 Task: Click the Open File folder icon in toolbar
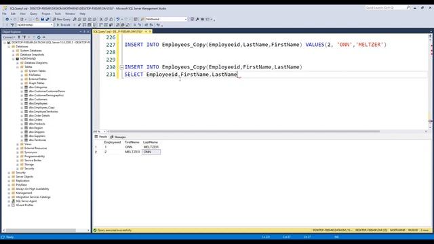point(37,19)
